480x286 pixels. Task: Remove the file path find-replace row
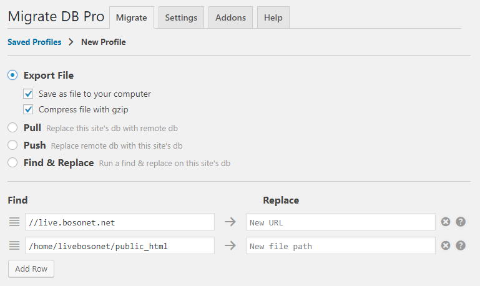coord(446,245)
